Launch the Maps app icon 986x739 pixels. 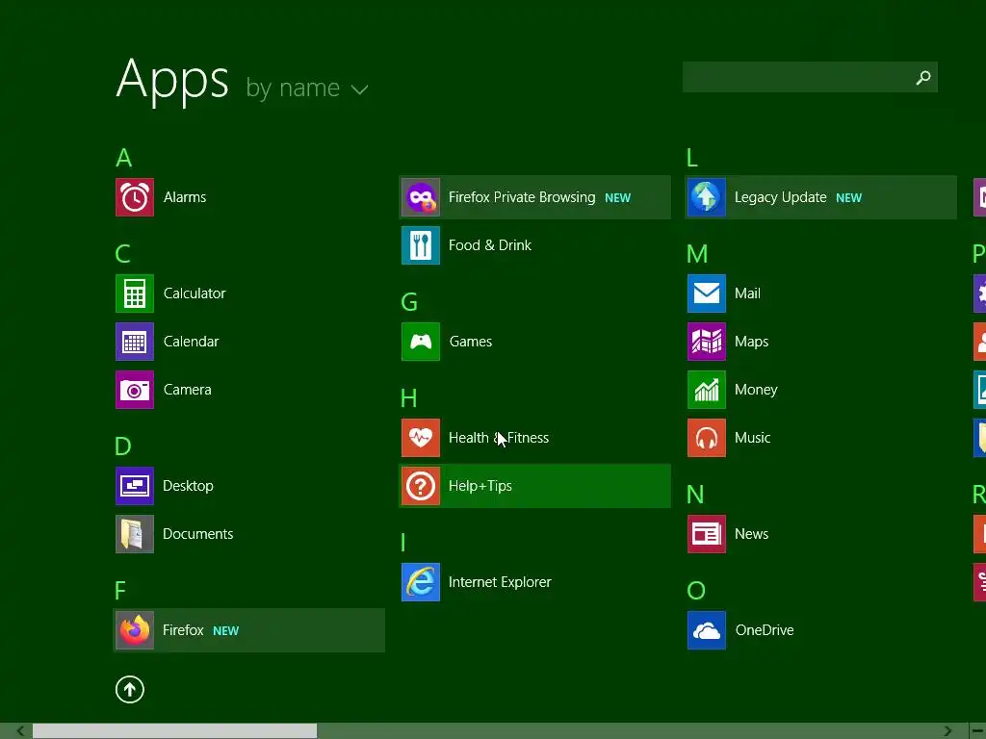[x=706, y=342]
